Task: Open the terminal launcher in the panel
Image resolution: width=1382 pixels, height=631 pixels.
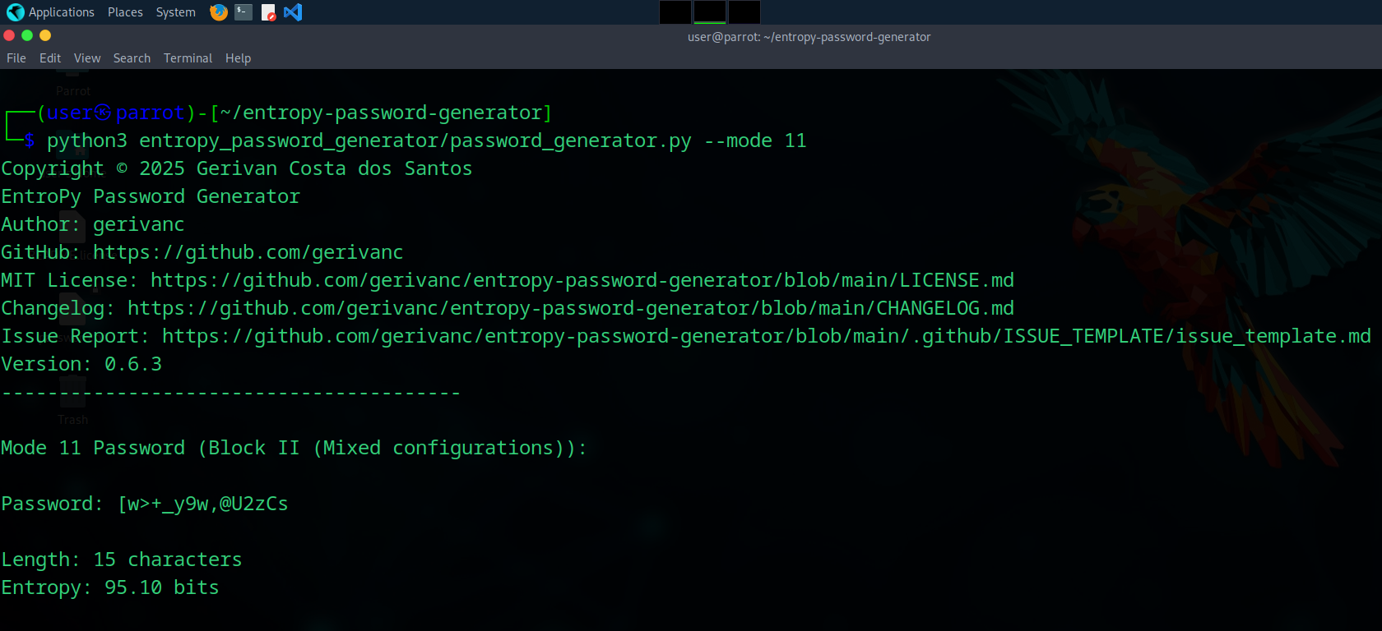Action: [243, 12]
